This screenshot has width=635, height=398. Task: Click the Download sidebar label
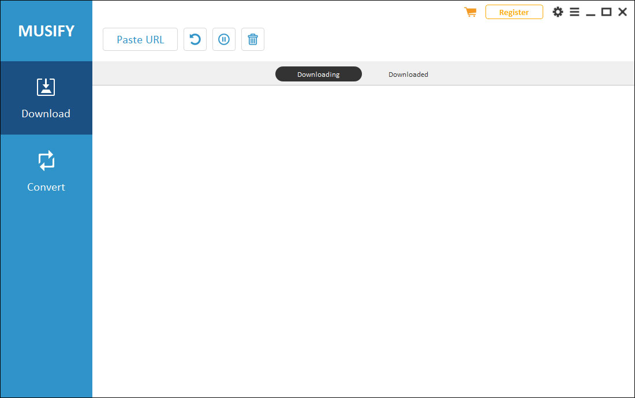[x=46, y=113]
